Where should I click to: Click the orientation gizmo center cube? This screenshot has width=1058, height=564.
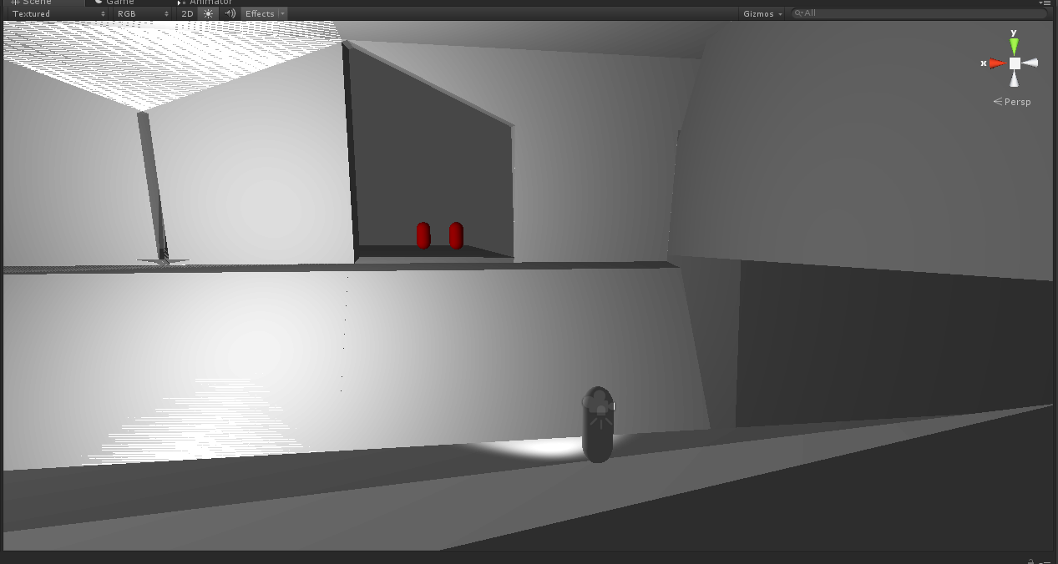(x=1015, y=63)
